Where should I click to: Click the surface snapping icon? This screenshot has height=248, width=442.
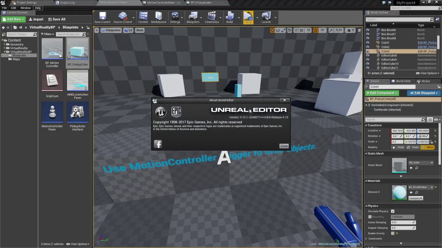coord(296,30)
